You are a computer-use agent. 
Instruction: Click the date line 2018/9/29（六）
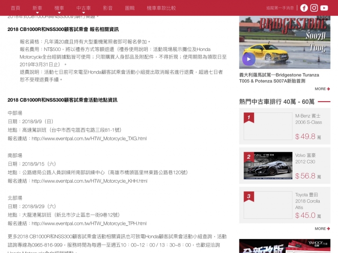32,206
